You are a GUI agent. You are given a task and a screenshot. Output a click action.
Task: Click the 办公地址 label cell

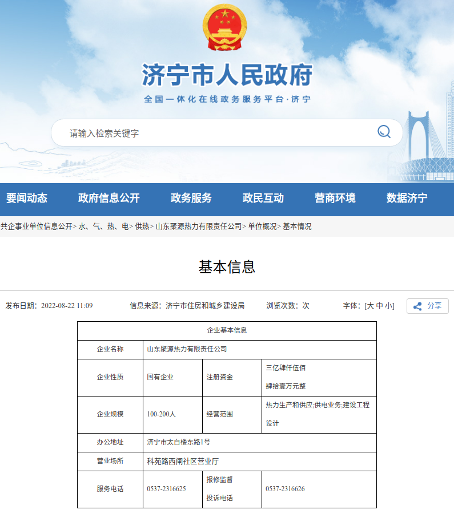[x=110, y=442]
